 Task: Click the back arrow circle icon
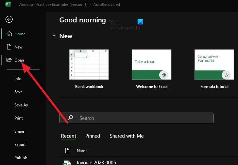(9, 19)
